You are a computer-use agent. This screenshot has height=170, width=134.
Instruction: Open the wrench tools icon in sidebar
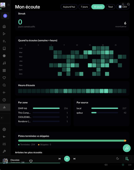click(x=4, y=151)
